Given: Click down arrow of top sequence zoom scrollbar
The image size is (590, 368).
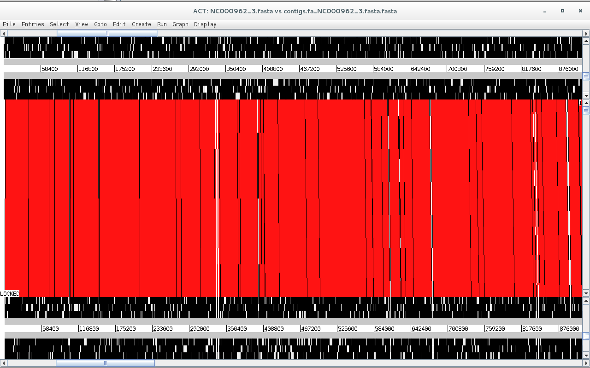Looking at the screenshot, I should [586, 96].
